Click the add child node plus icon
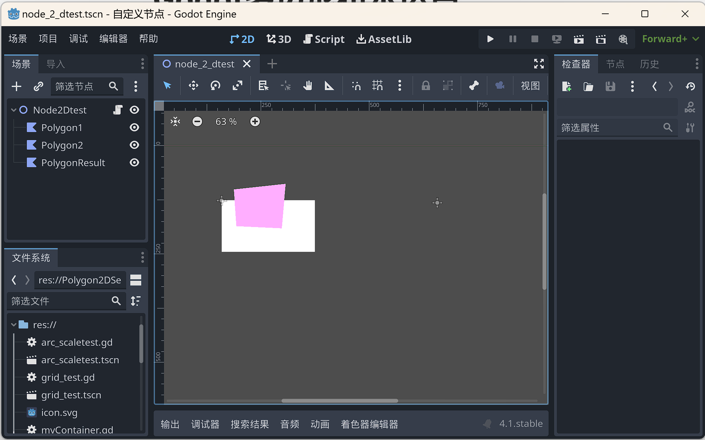 click(x=16, y=86)
